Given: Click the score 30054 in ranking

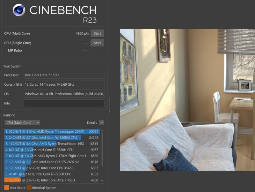Looking at the screenshot, I should click(93, 132).
